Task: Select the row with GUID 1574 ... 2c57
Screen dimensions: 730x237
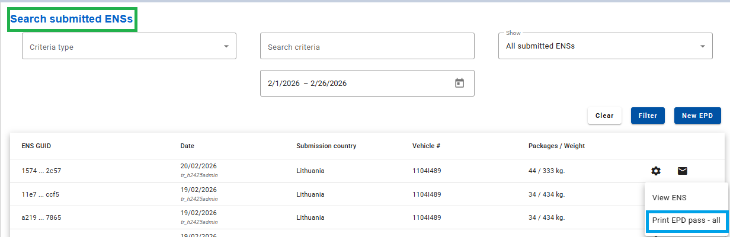Action: (x=41, y=171)
